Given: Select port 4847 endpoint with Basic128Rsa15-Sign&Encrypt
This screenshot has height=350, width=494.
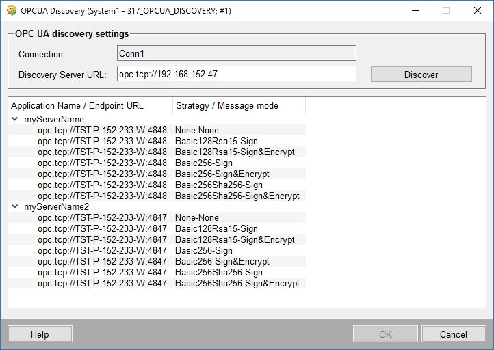Looking at the screenshot, I should pos(102,240).
